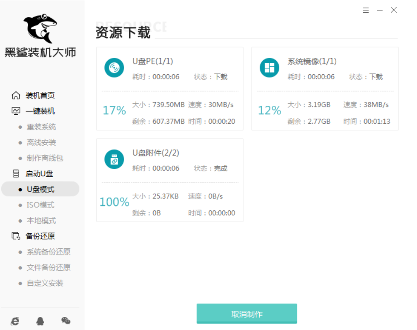This screenshot has width=417, height=330.
Task: Switch to 本地模式
Action: pyautogui.click(x=41, y=221)
